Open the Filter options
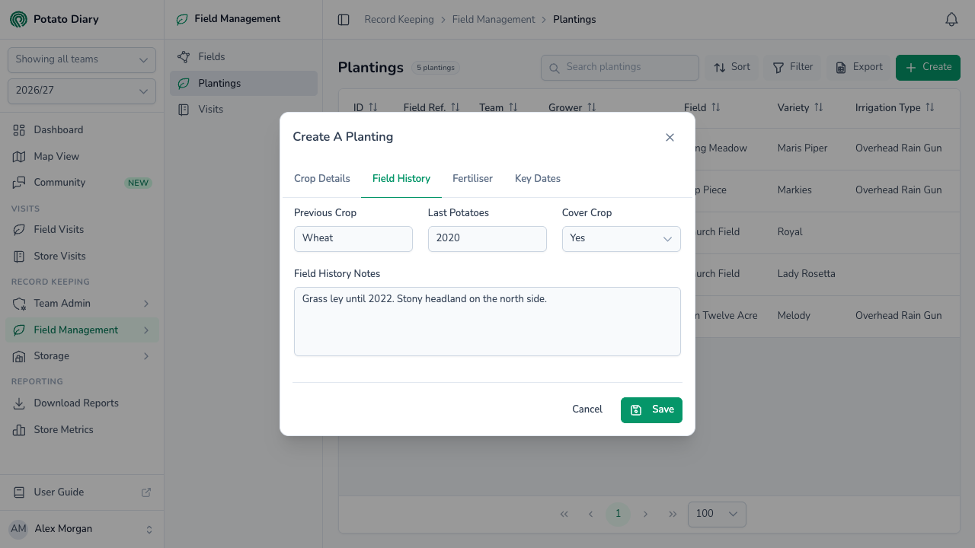The height and width of the screenshot is (548, 975). pyautogui.click(x=793, y=67)
